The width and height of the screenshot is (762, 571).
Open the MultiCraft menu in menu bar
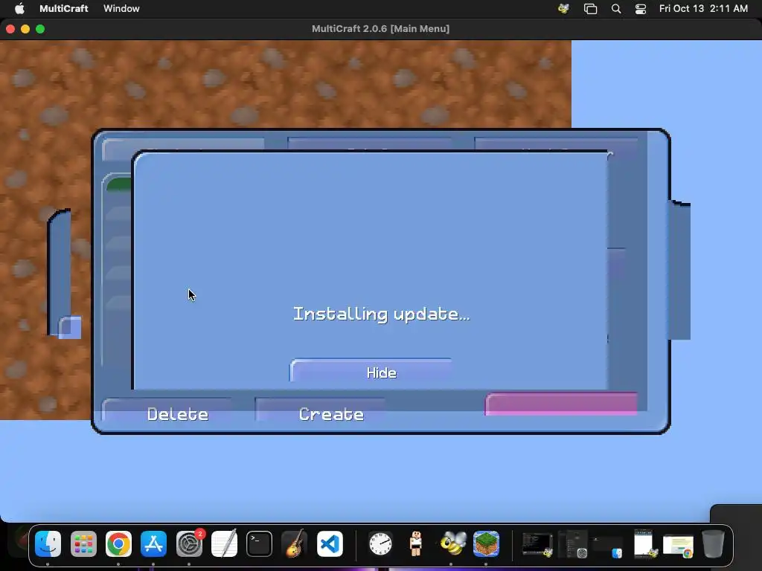[64, 8]
